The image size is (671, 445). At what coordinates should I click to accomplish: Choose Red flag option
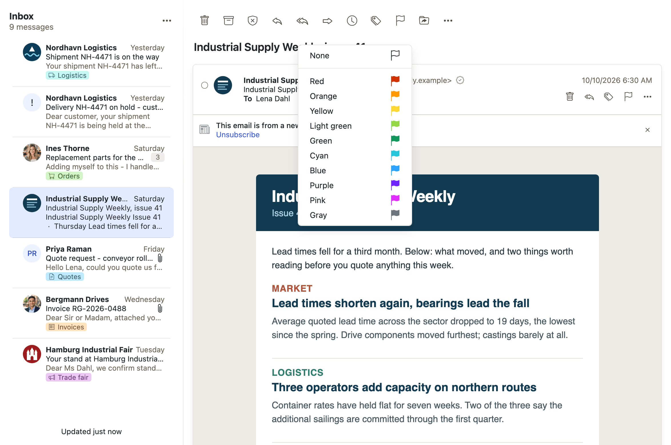coord(355,81)
